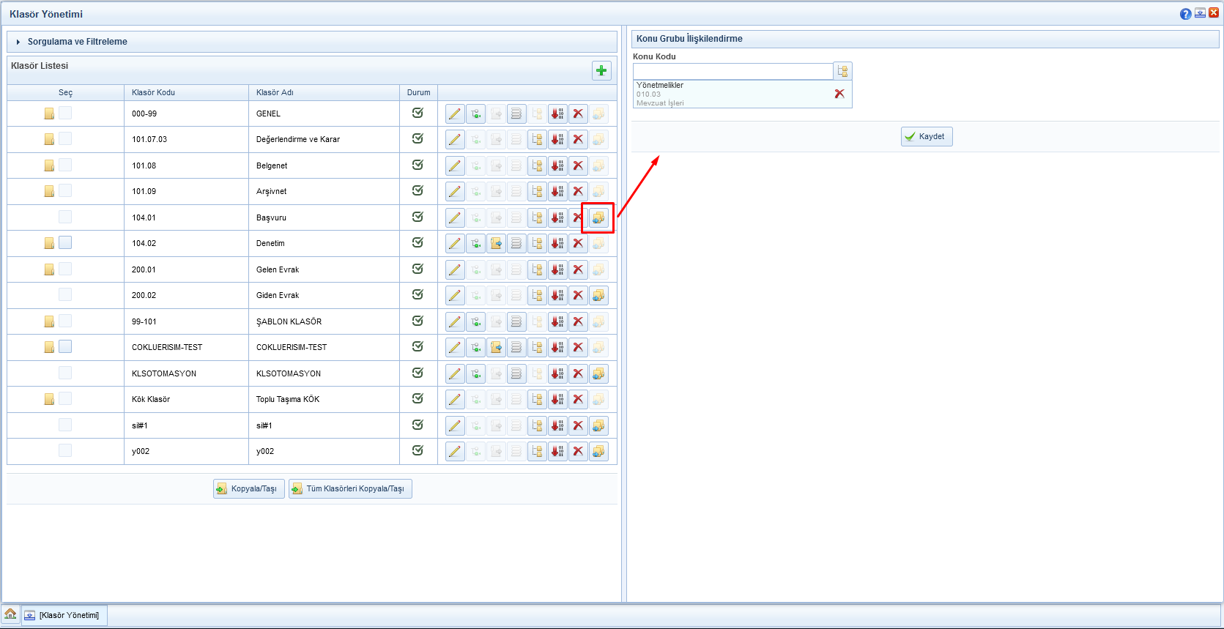The height and width of the screenshot is (629, 1224).
Task: Expand the 000-99 GENEL folder icon
Action: click(49, 113)
